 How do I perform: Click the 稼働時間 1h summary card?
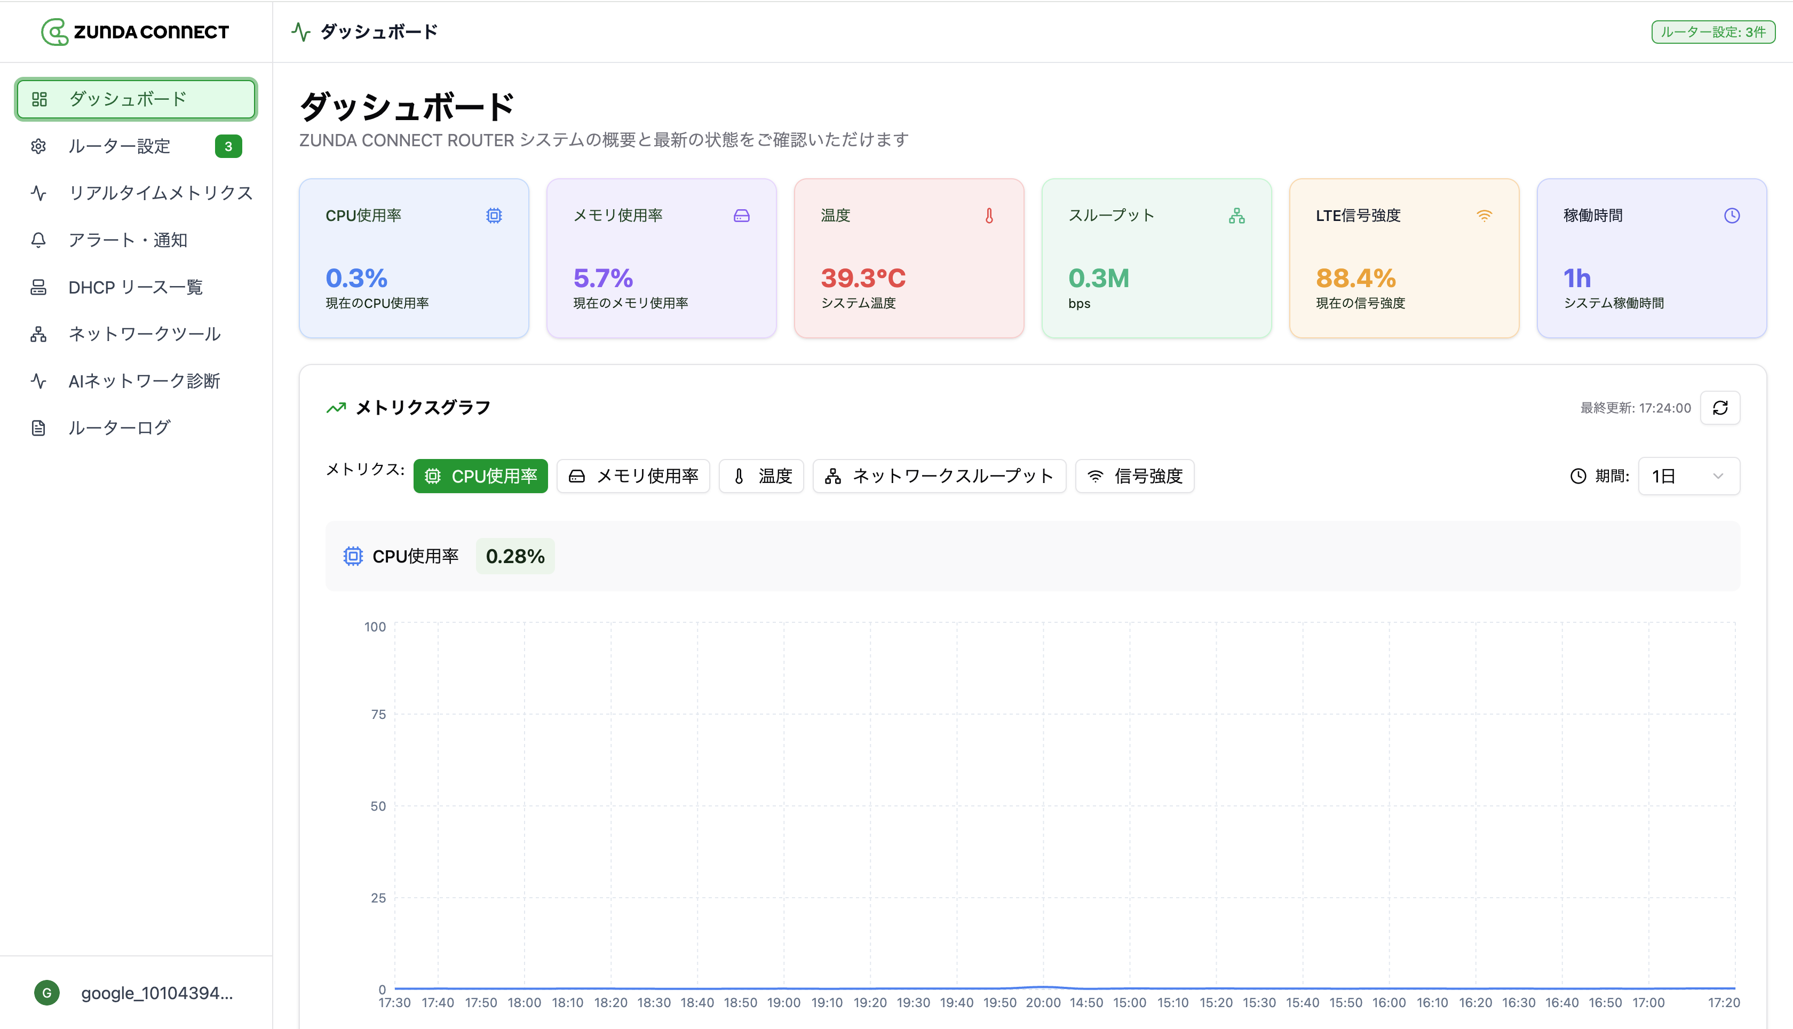point(1652,259)
